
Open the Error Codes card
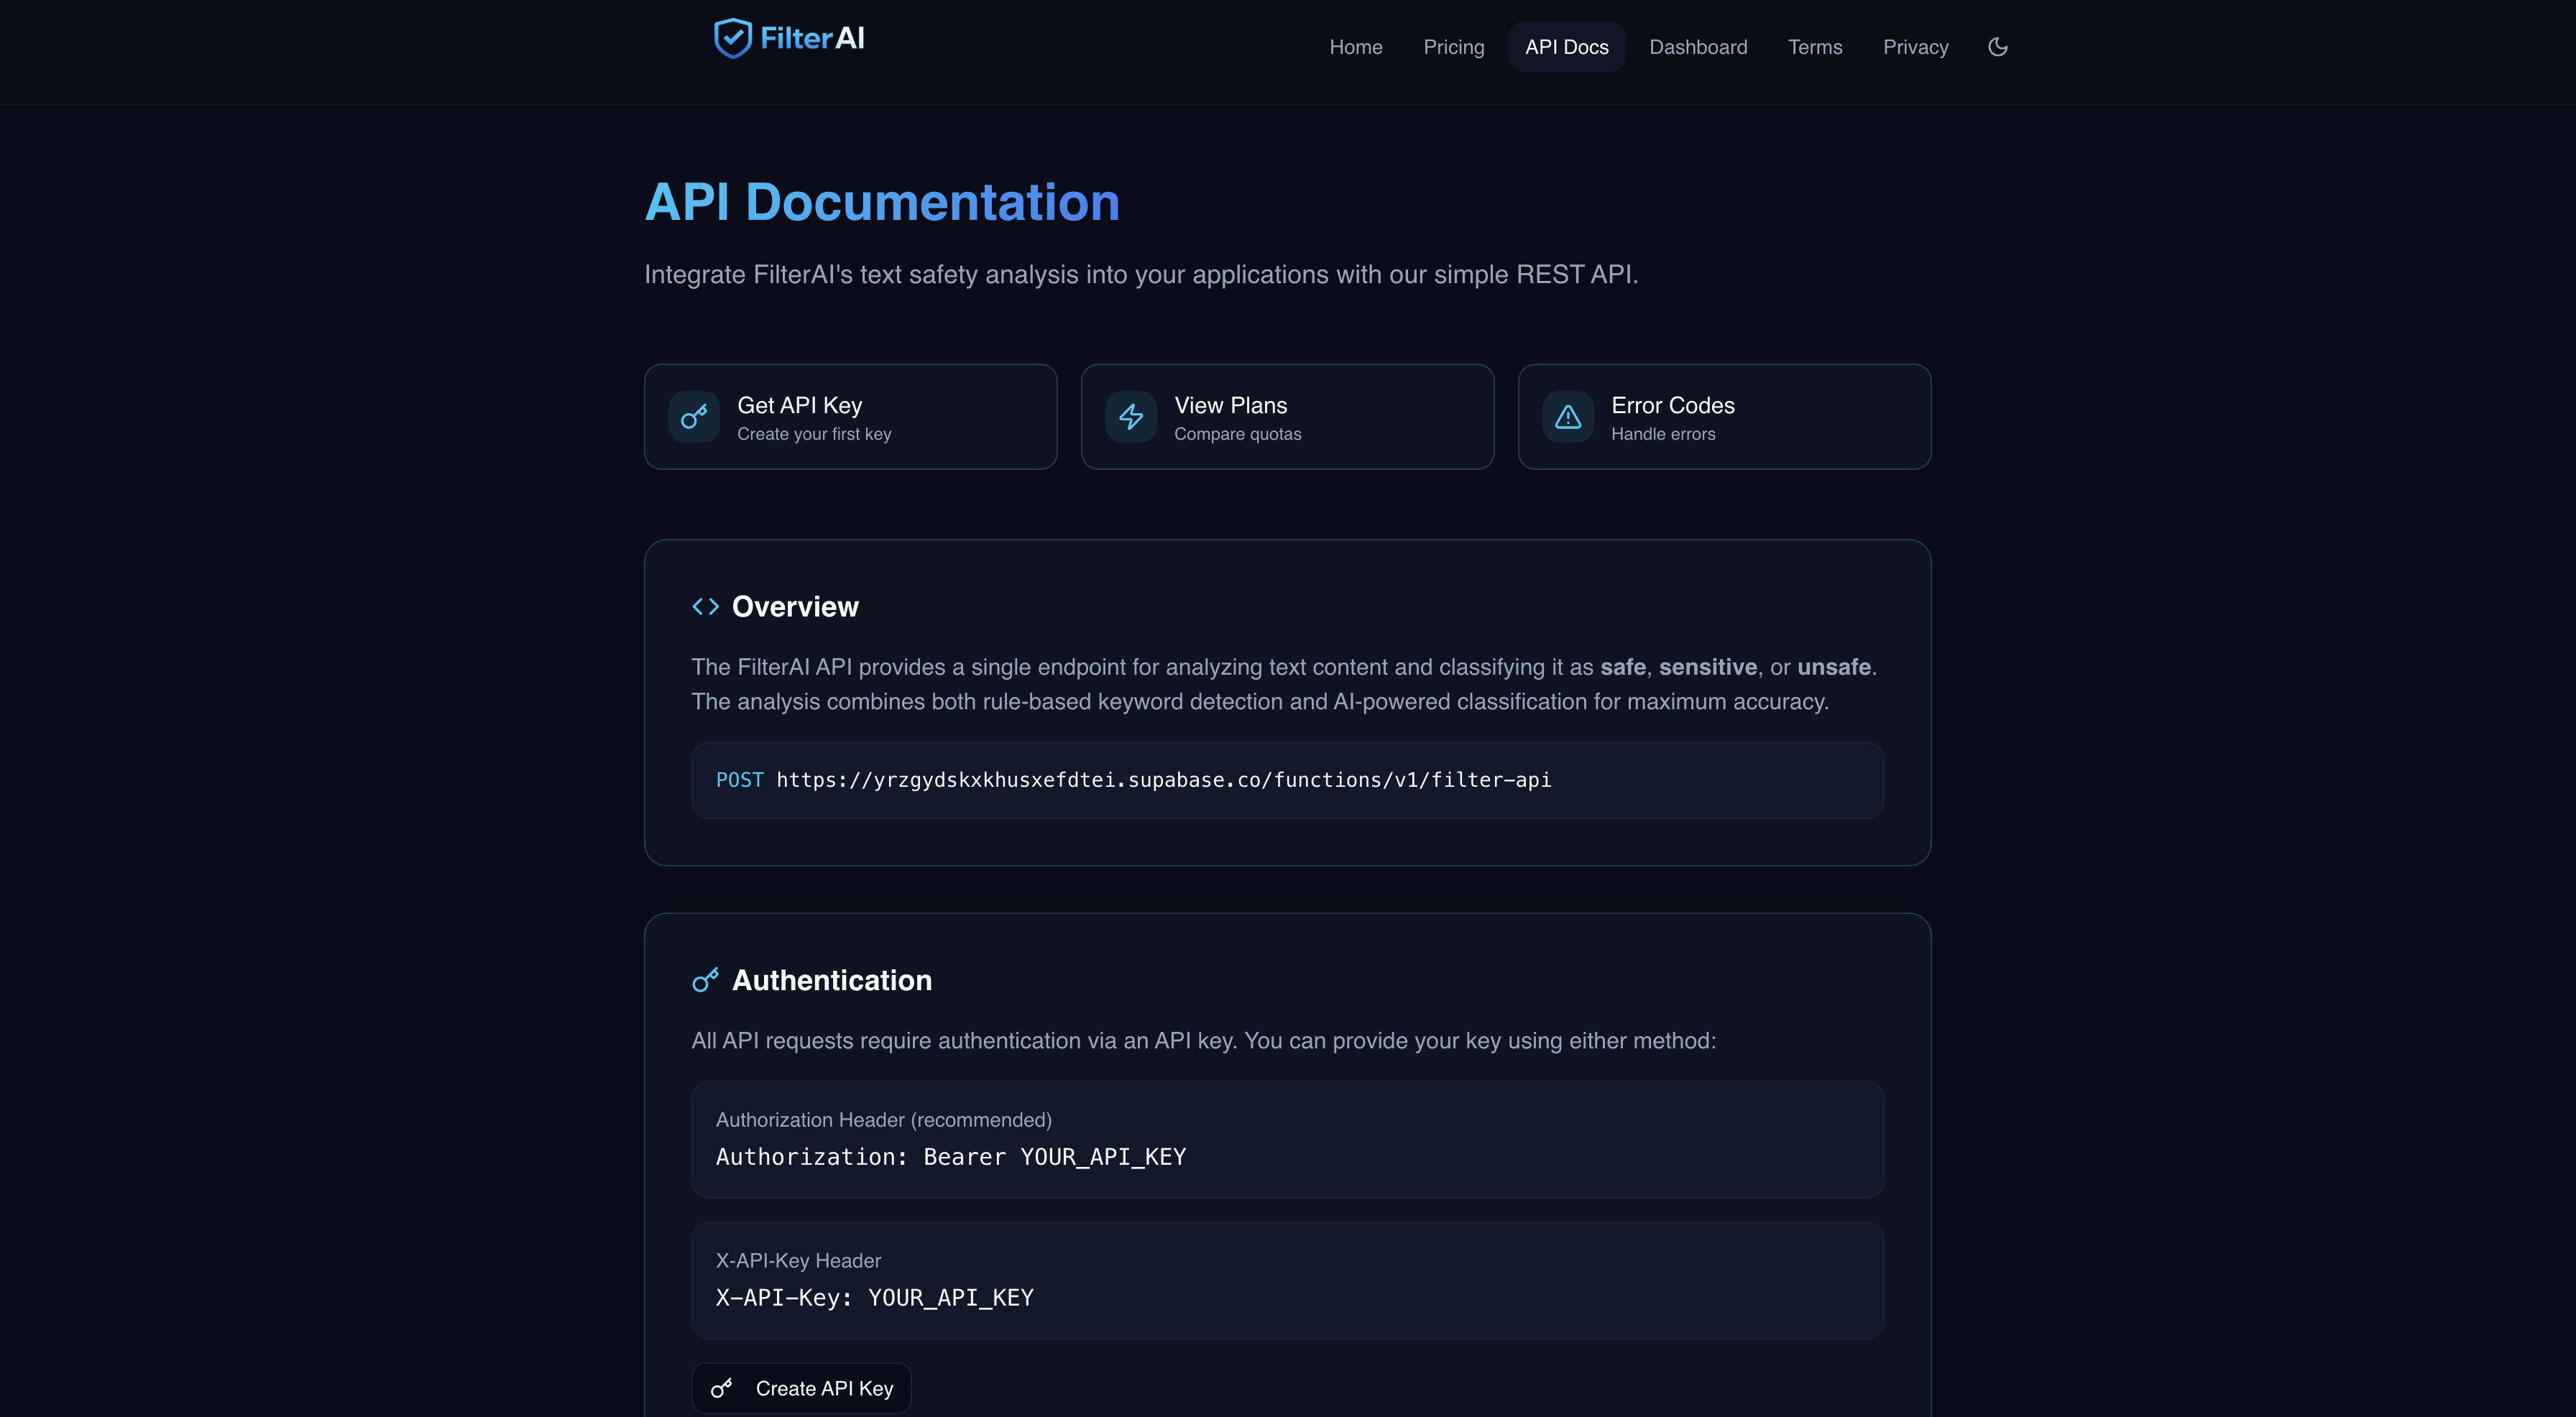(x=1723, y=417)
